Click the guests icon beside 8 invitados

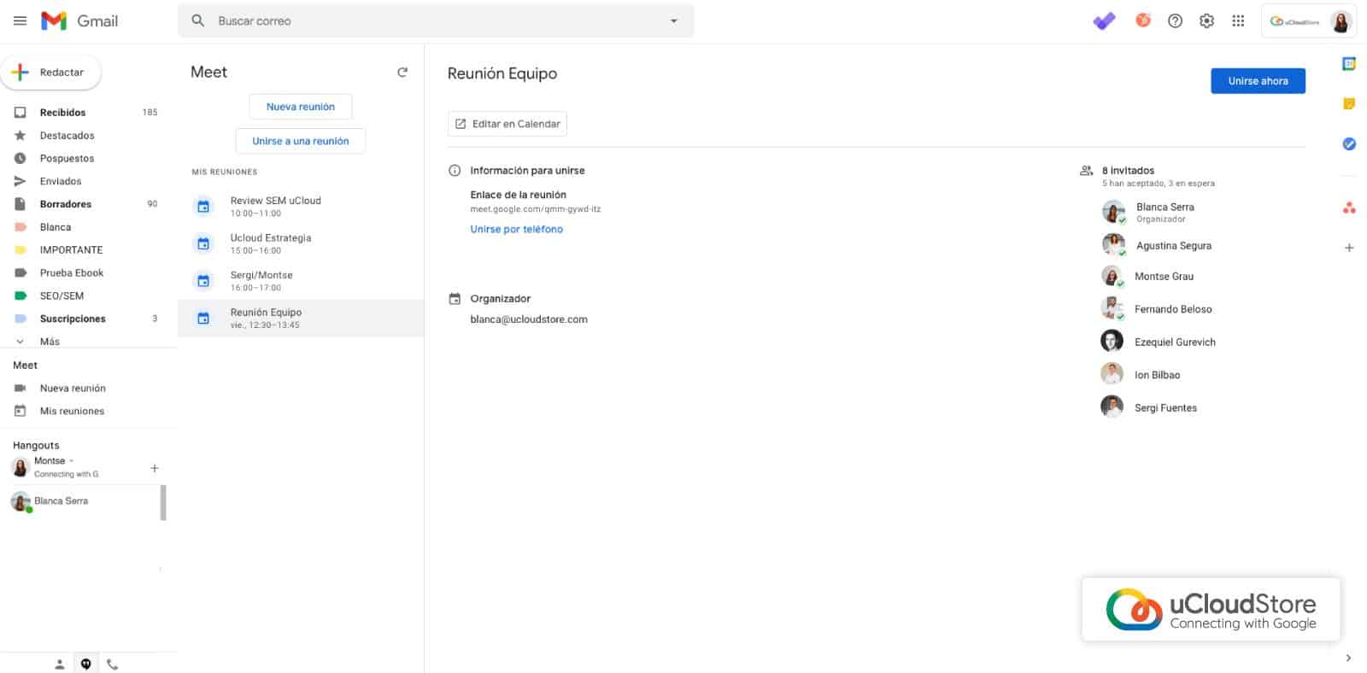tap(1086, 170)
